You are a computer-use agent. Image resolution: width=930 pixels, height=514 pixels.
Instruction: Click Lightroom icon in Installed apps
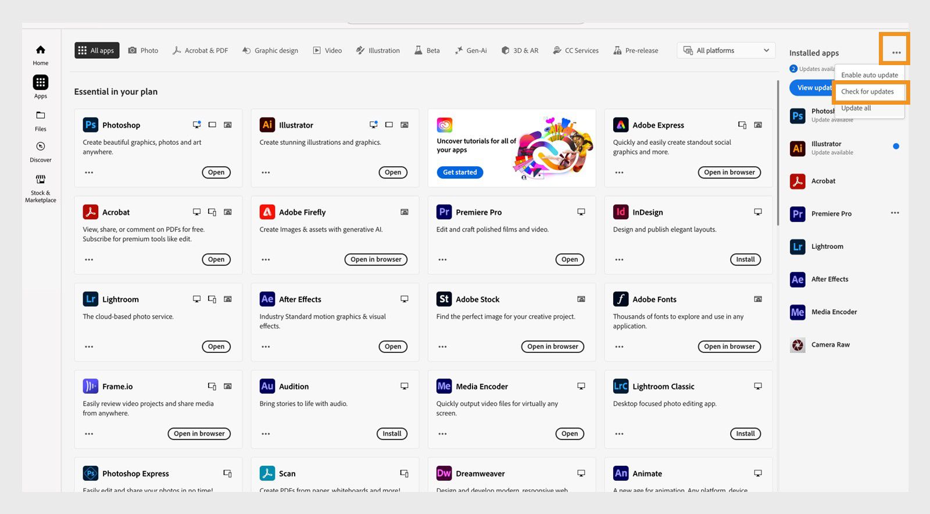pyautogui.click(x=797, y=247)
